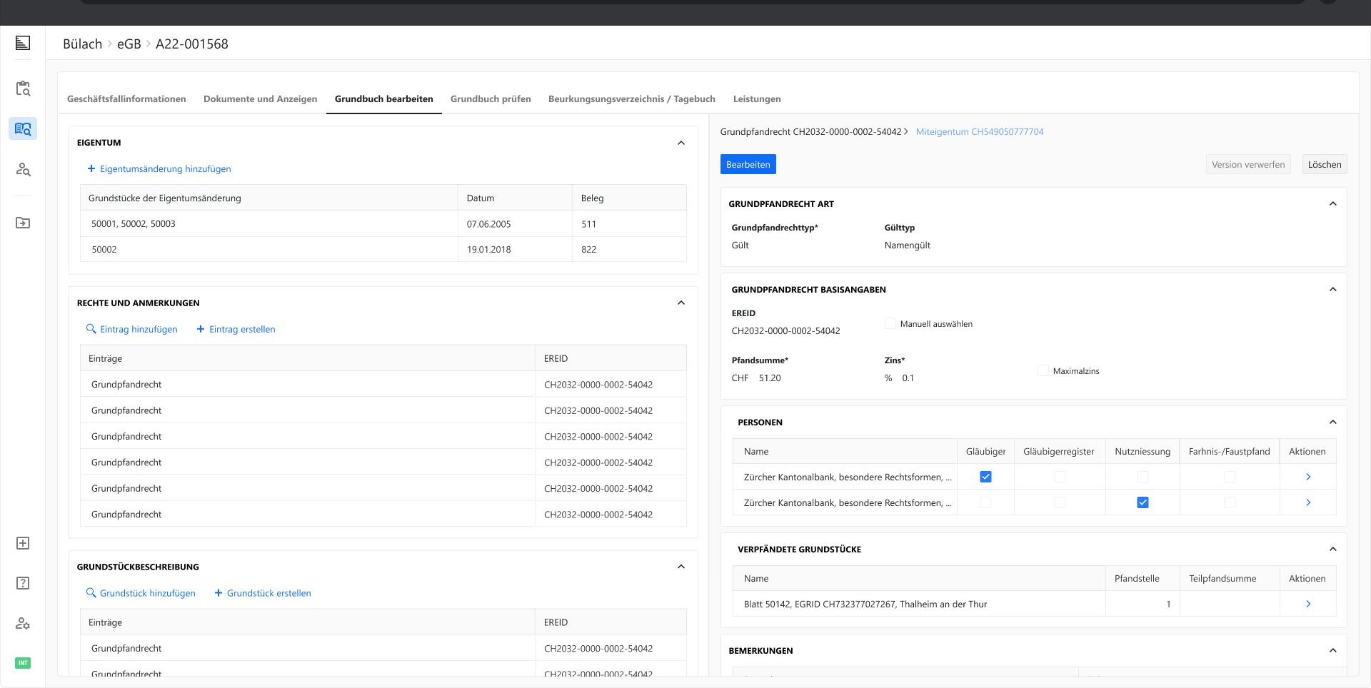Image resolution: width=1371 pixels, height=688 pixels.
Task: Open the clipboard search sidebar icon
Action: click(23, 88)
